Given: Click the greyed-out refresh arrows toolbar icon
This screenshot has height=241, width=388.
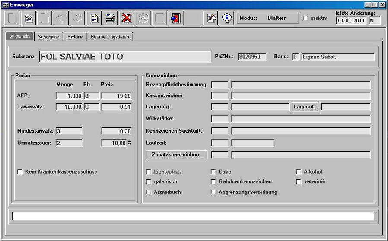Looking at the screenshot, I should tap(143, 18).
